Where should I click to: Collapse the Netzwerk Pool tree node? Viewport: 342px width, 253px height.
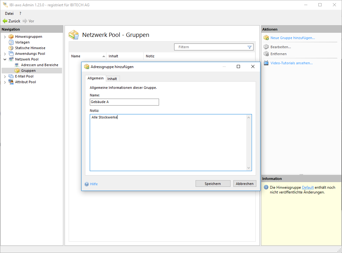5,59
